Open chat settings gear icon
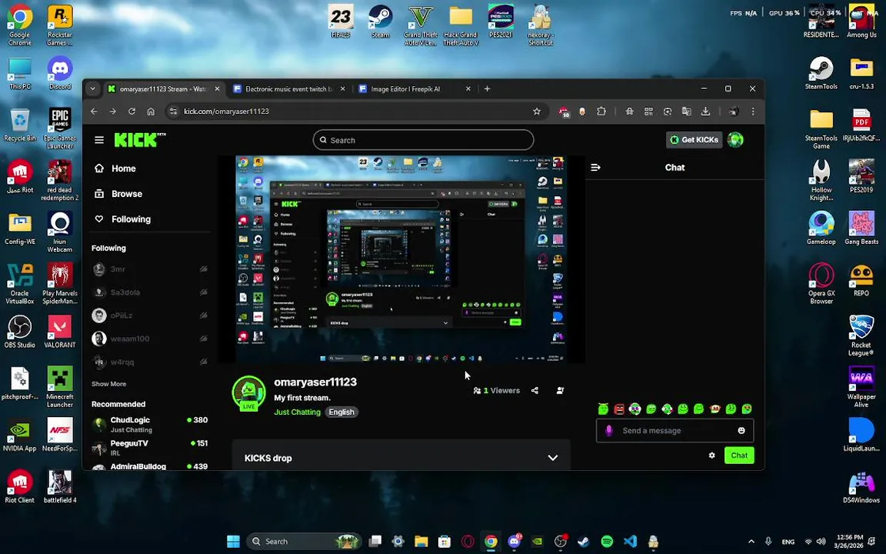Screen dimensions: 886x554 (x=712, y=455)
